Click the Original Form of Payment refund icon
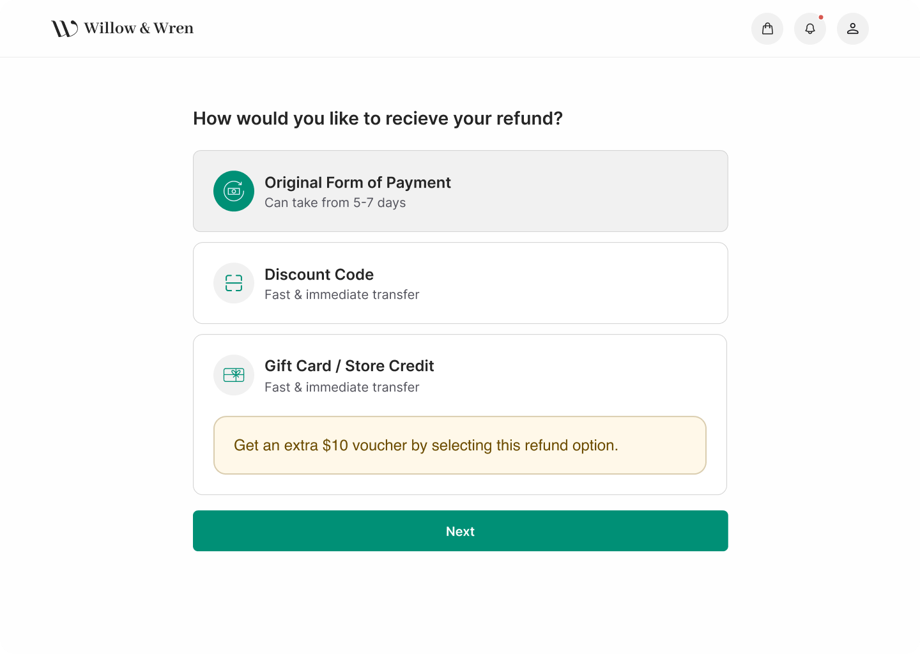 tap(234, 191)
